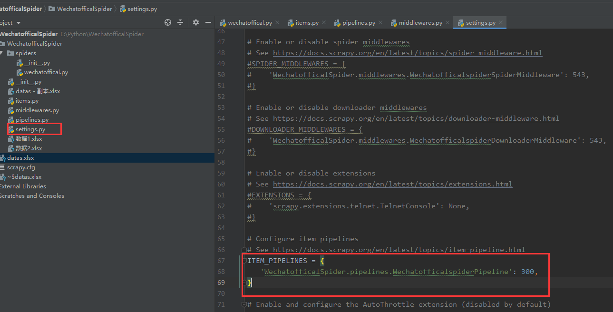Screen dimensions: 613x312
Task: Select datas.xlsx in the project tree
Action: coord(20,158)
